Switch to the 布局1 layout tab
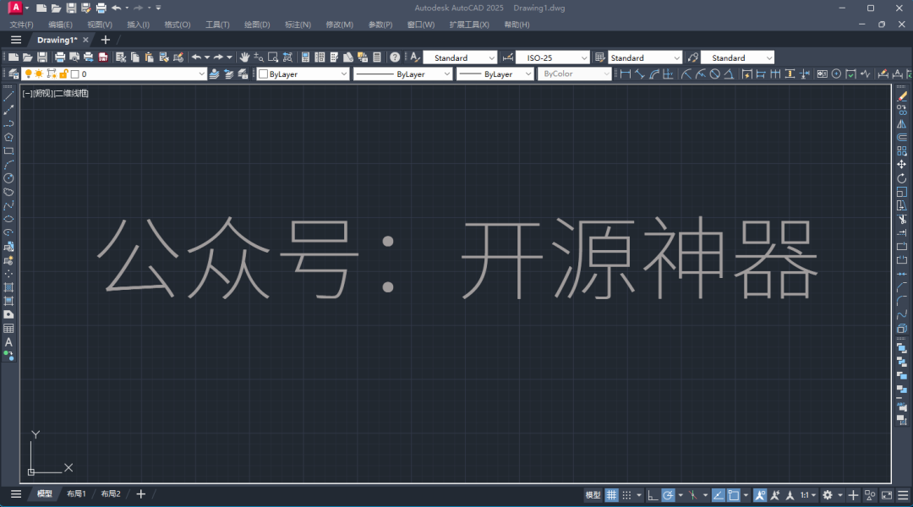913x507 pixels. tap(76, 494)
